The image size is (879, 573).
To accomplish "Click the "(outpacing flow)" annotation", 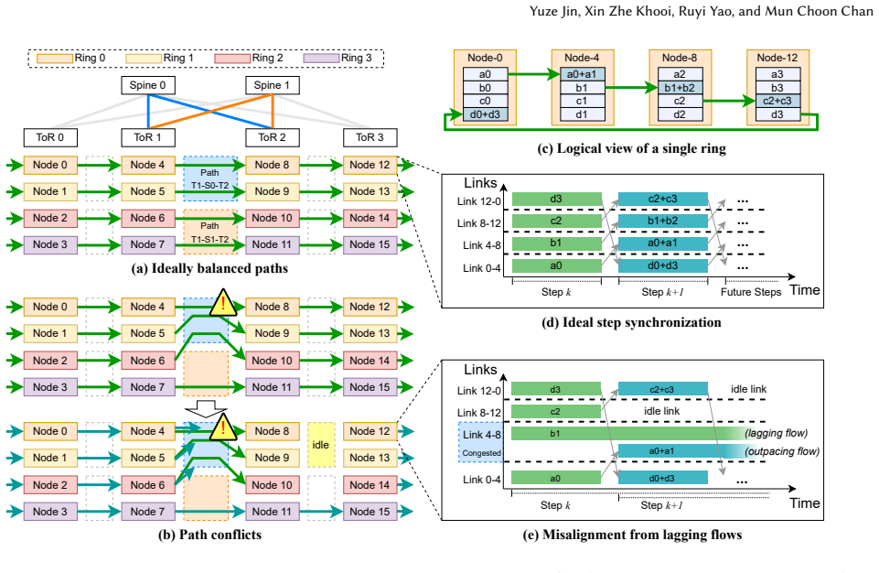I will click(x=781, y=451).
